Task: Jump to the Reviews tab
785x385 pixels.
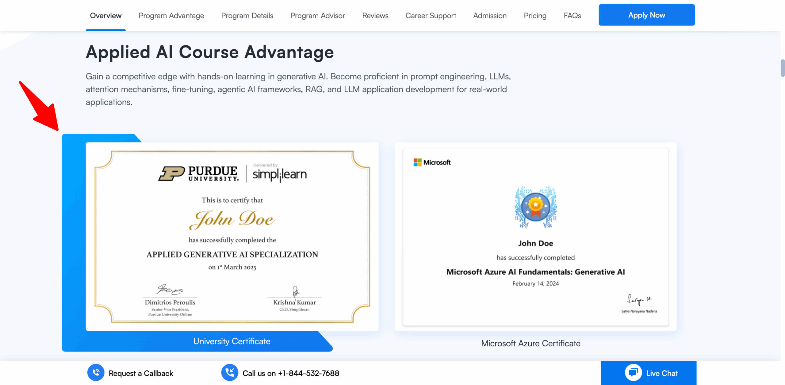Action: pos(375,16)
